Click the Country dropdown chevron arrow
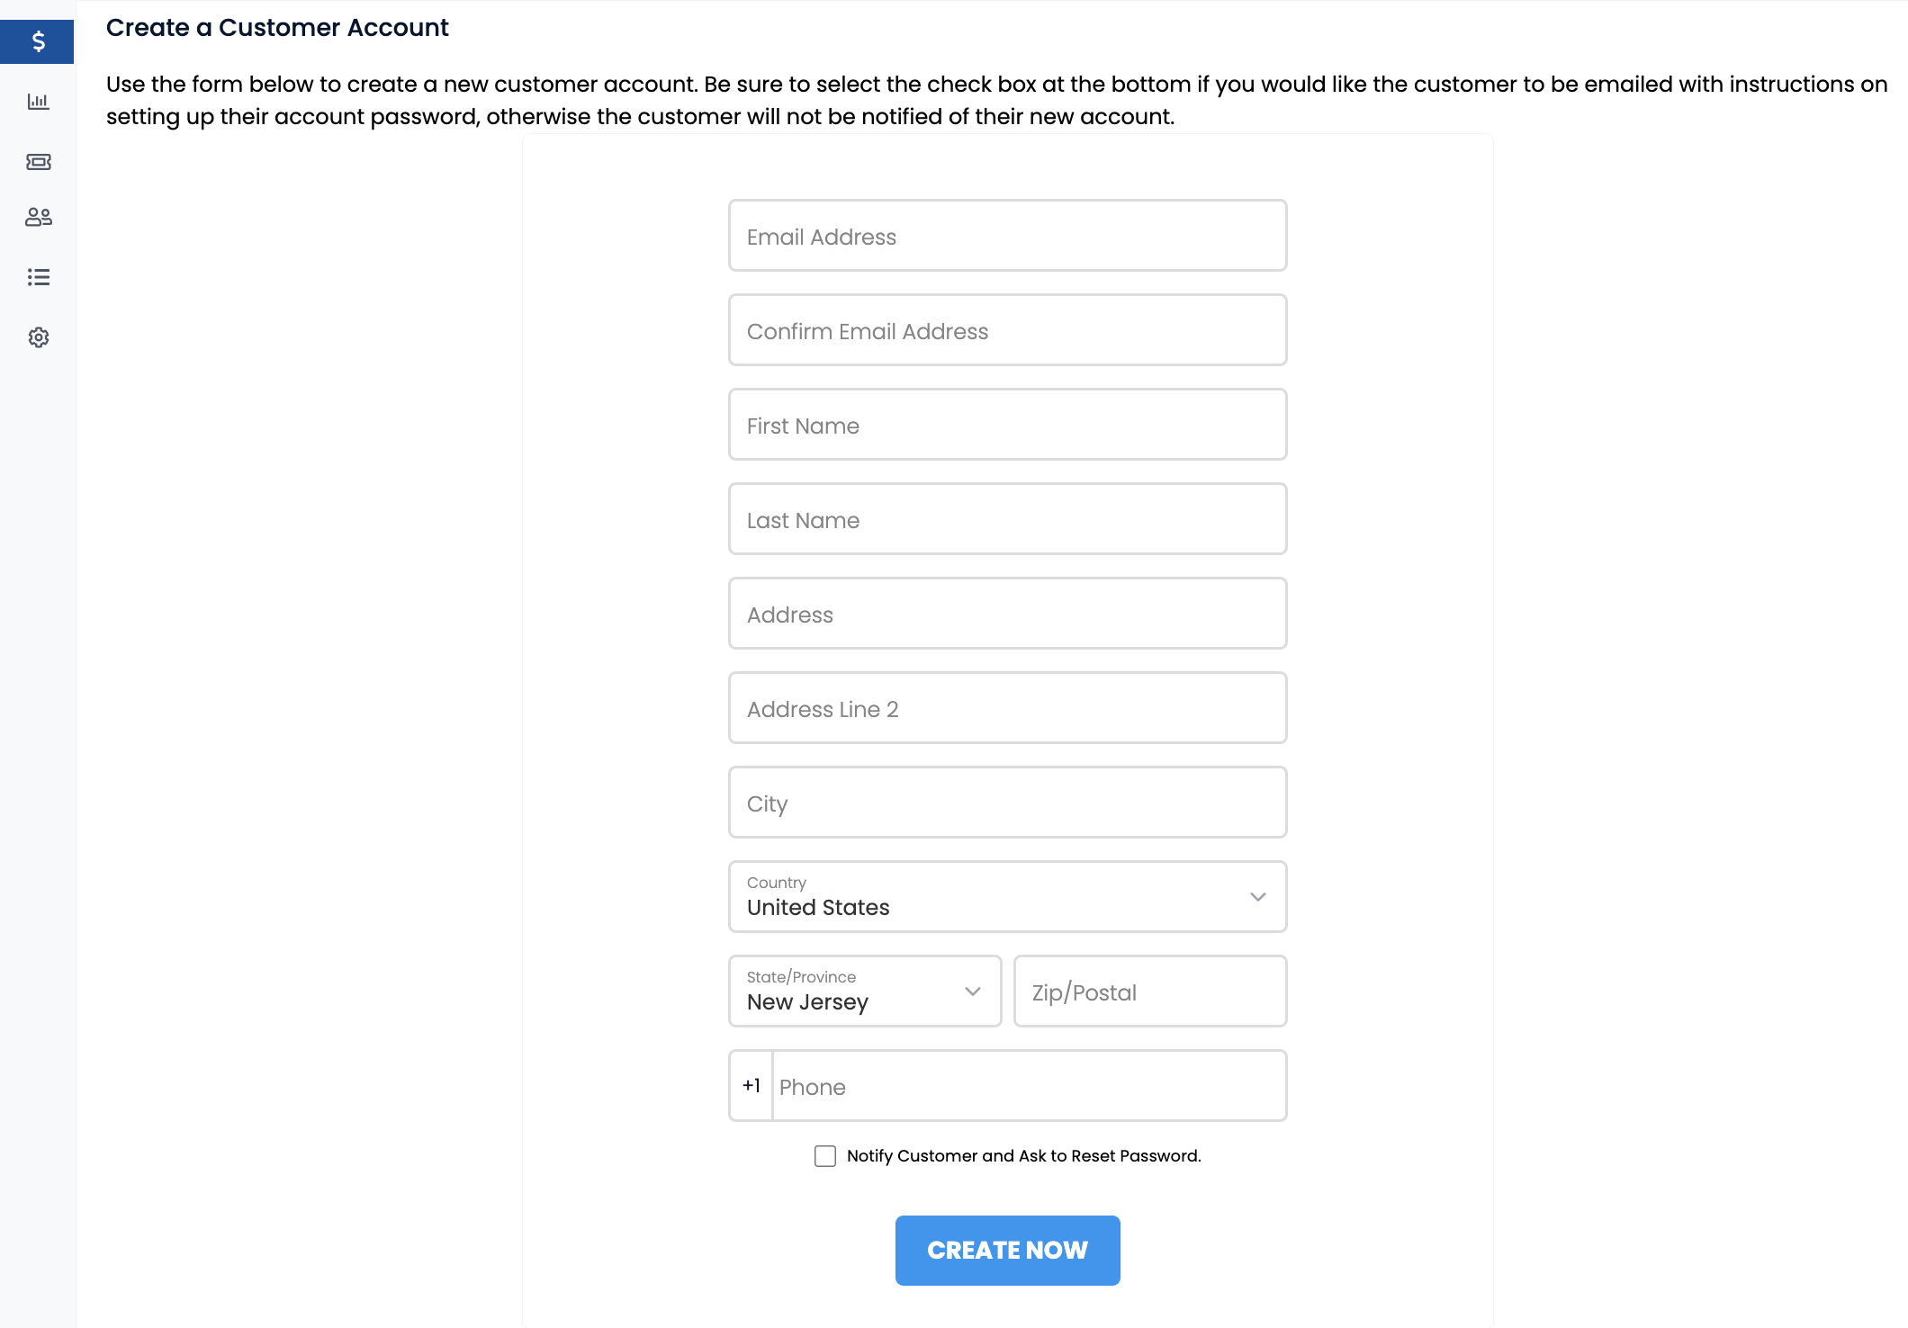This screenshot has height=1328, width=1908. (1258, 897)
